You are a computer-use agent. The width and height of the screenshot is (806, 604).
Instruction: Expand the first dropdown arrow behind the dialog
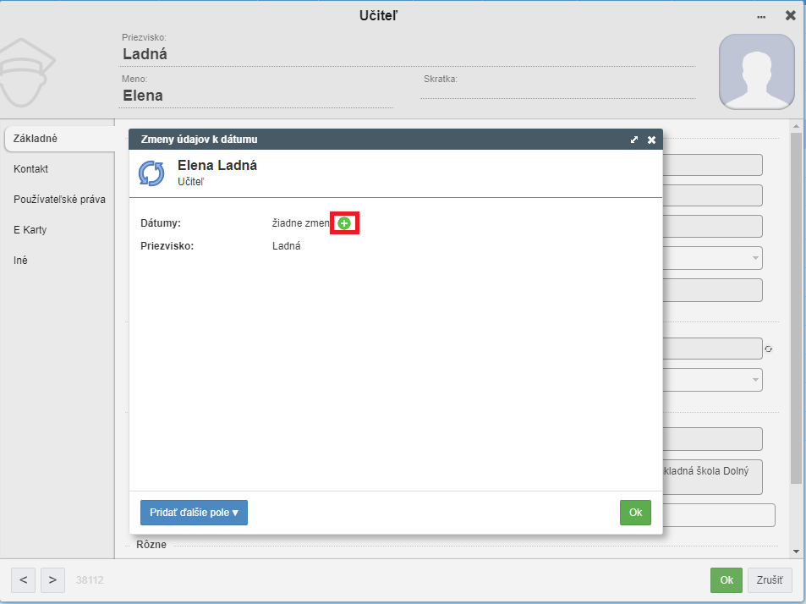(x=755, y=257)
